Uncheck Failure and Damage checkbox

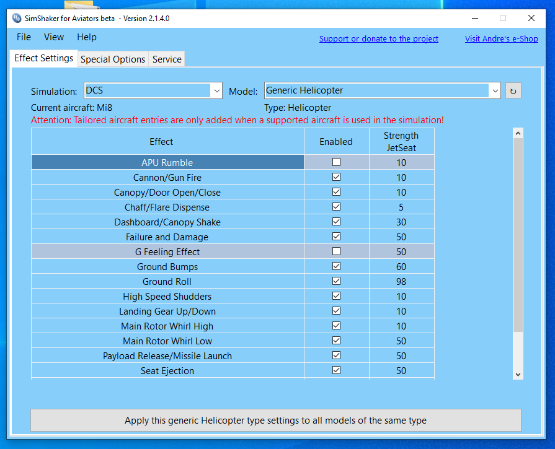pos(336,236)
